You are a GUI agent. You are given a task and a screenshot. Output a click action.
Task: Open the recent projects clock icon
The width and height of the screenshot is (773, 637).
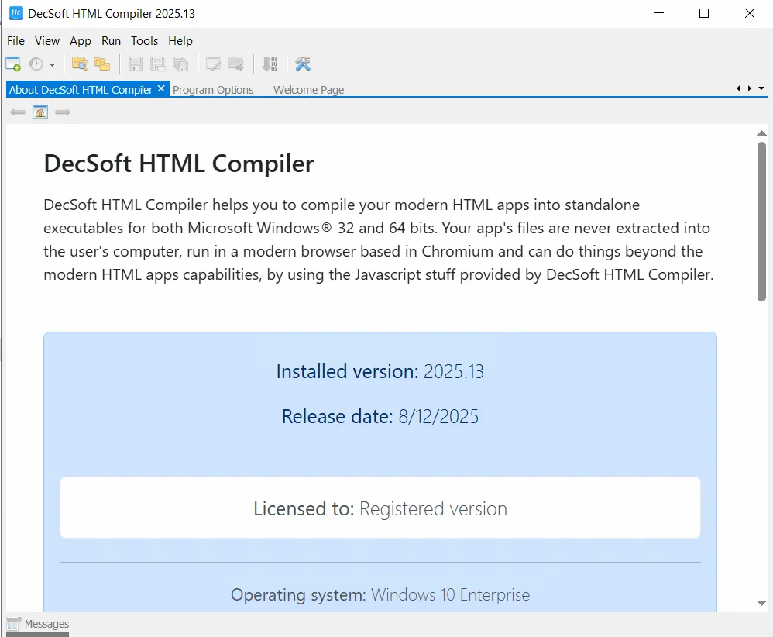point(36,64)
